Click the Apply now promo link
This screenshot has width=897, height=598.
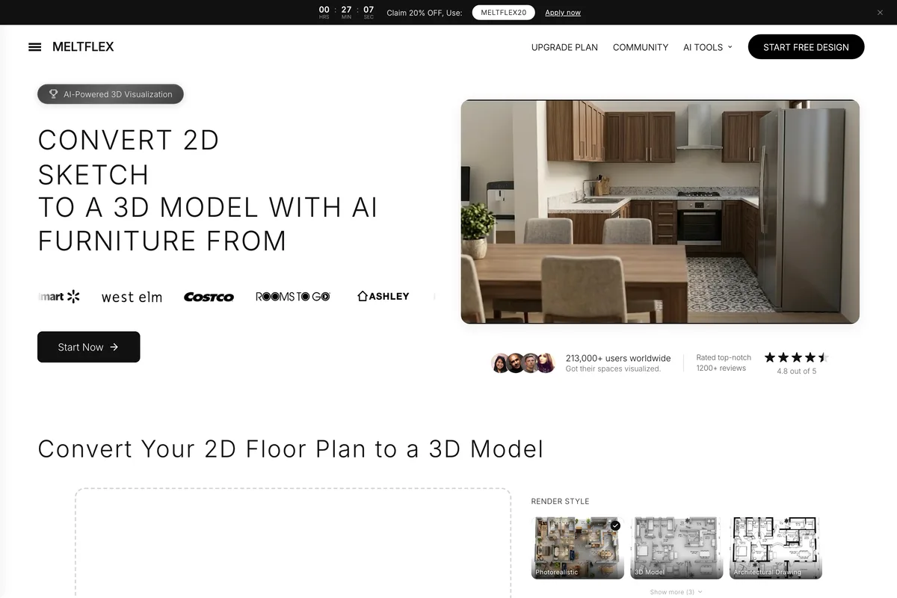pos(563,13)
